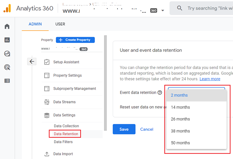Click the Analytics 360 title text

click(35, 8)
